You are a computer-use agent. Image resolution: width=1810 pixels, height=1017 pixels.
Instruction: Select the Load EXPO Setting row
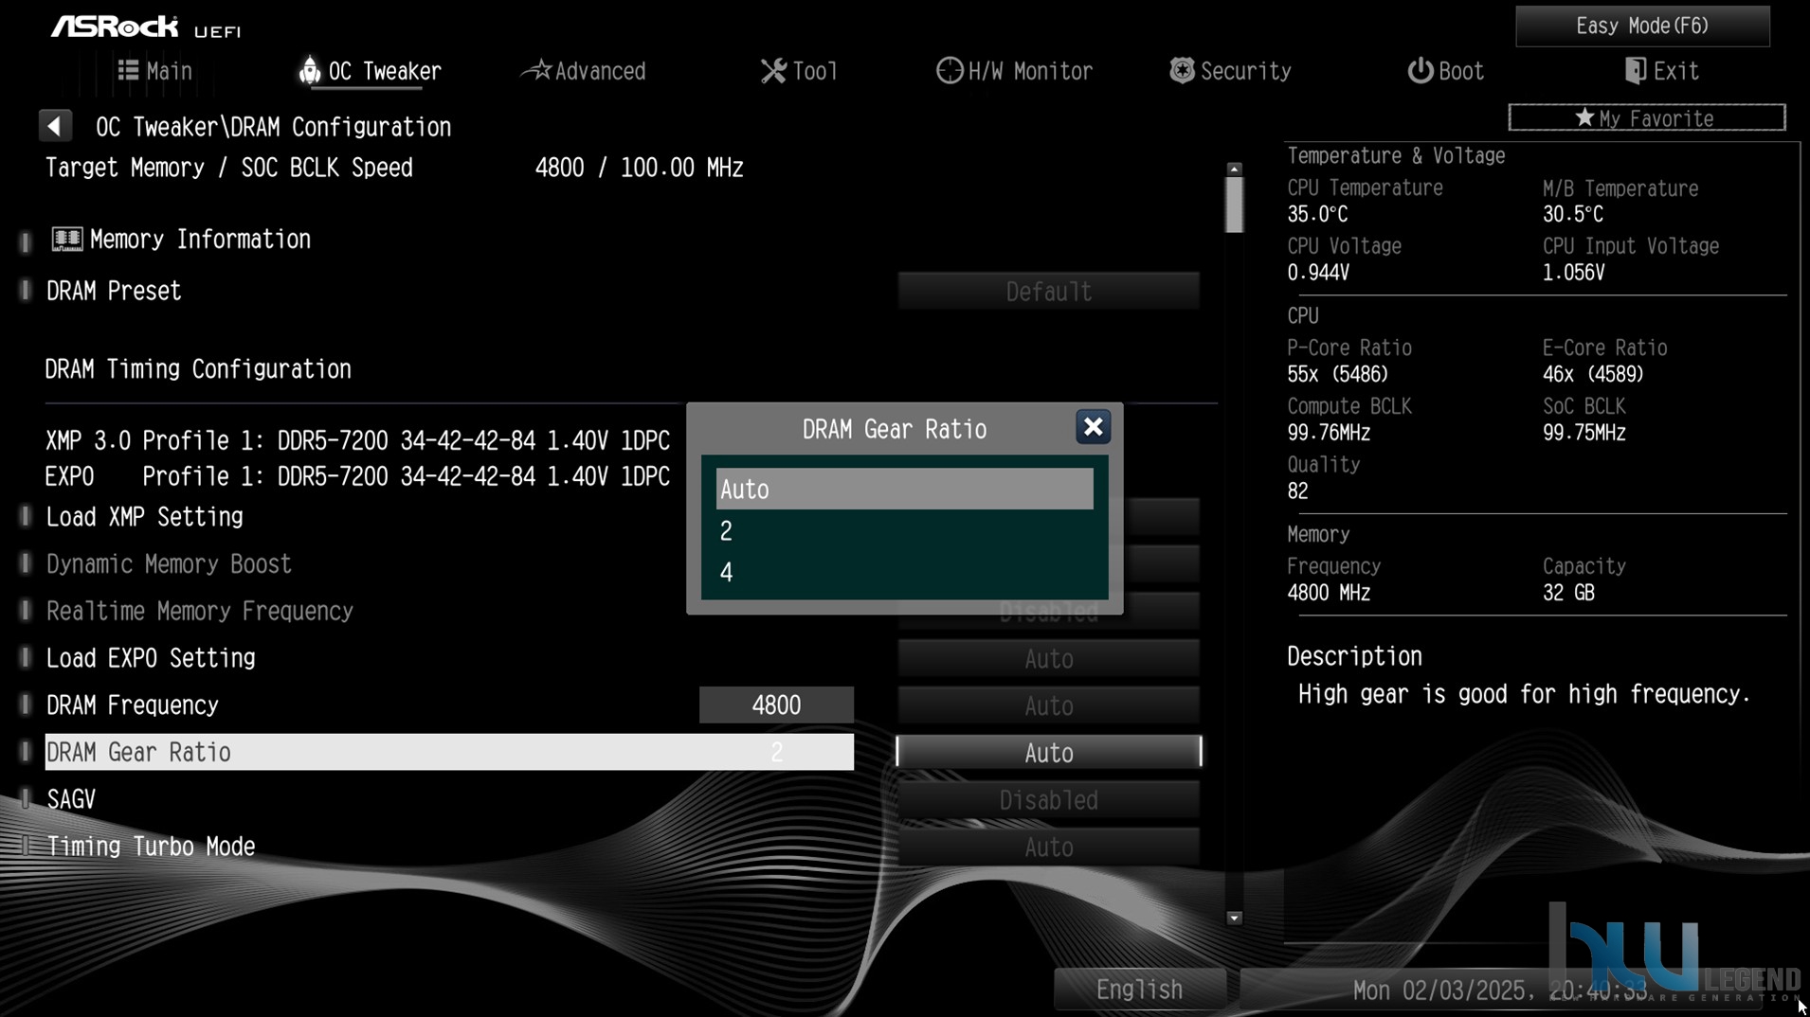[x=151, y=658]
